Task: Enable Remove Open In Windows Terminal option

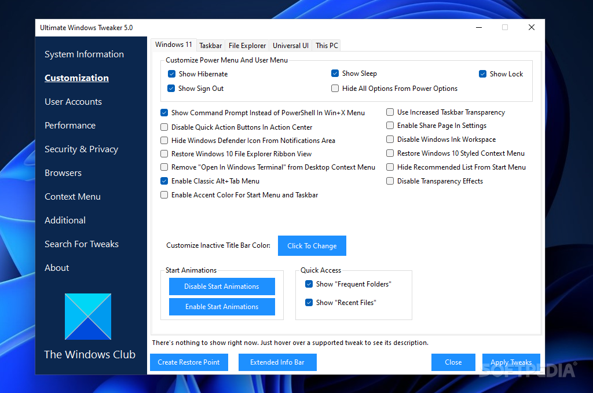Action: [x=164, y=167]
